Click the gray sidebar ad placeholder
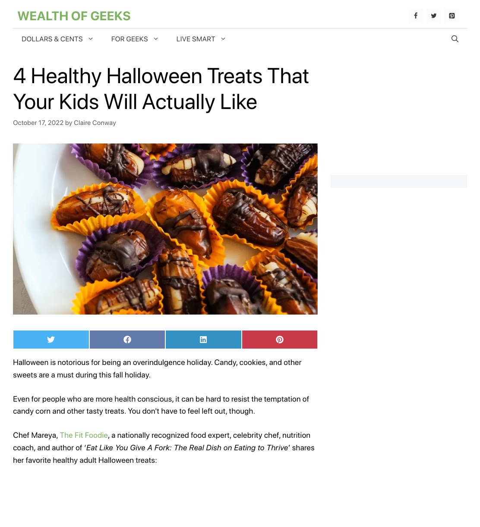480x527 pixels. tap(399, 181)
